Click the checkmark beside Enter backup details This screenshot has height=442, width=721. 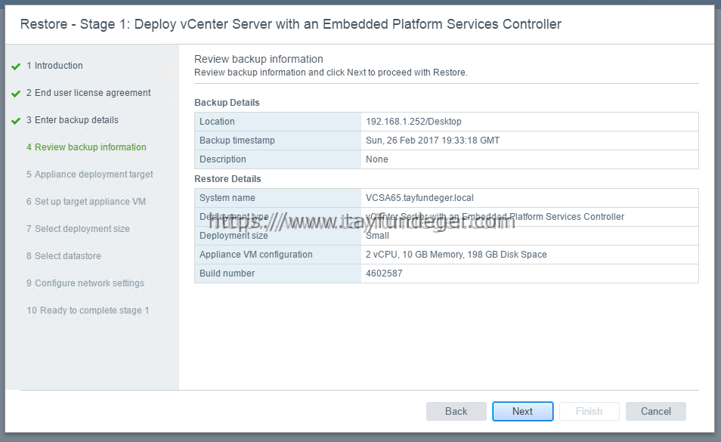click(16, 120)
